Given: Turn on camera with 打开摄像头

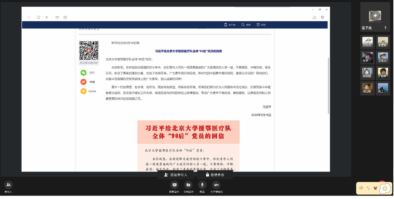Looking at the screenshot, I should 216,185.
